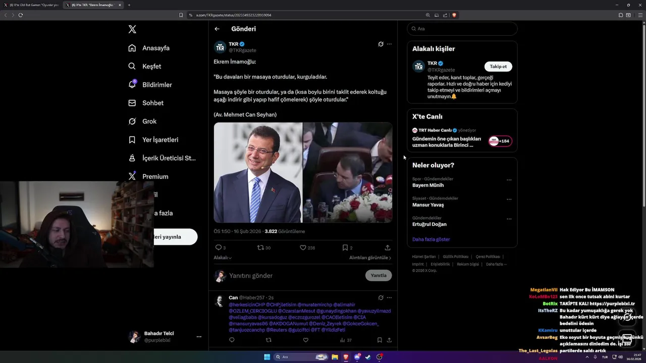Click the Brave shields icon in the address bar
This screenshot has height=363, width=646.
point(454,15)
